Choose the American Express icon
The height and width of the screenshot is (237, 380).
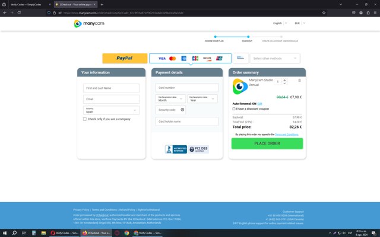coord(184,59)
